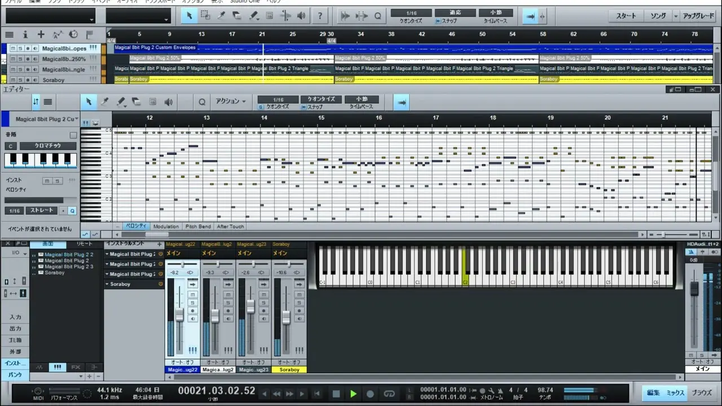
Task: Select the Listen tool in the editor
Action: click(168, 102)
